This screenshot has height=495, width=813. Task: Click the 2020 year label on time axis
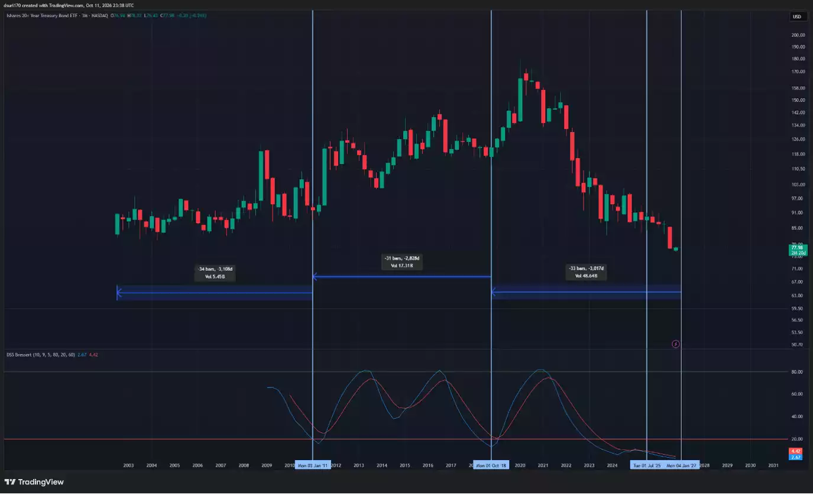point(520,465)
